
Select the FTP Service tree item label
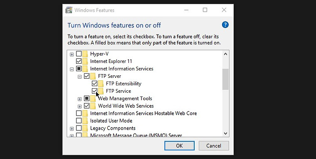pyautogui.click(x=118, y=91)
